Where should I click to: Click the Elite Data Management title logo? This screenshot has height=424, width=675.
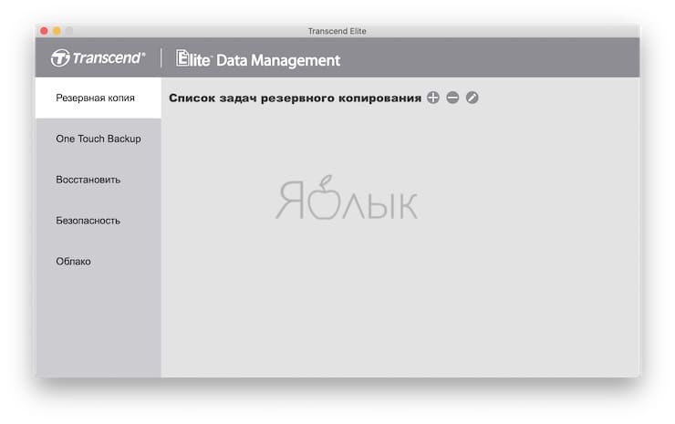pos(258,59)
